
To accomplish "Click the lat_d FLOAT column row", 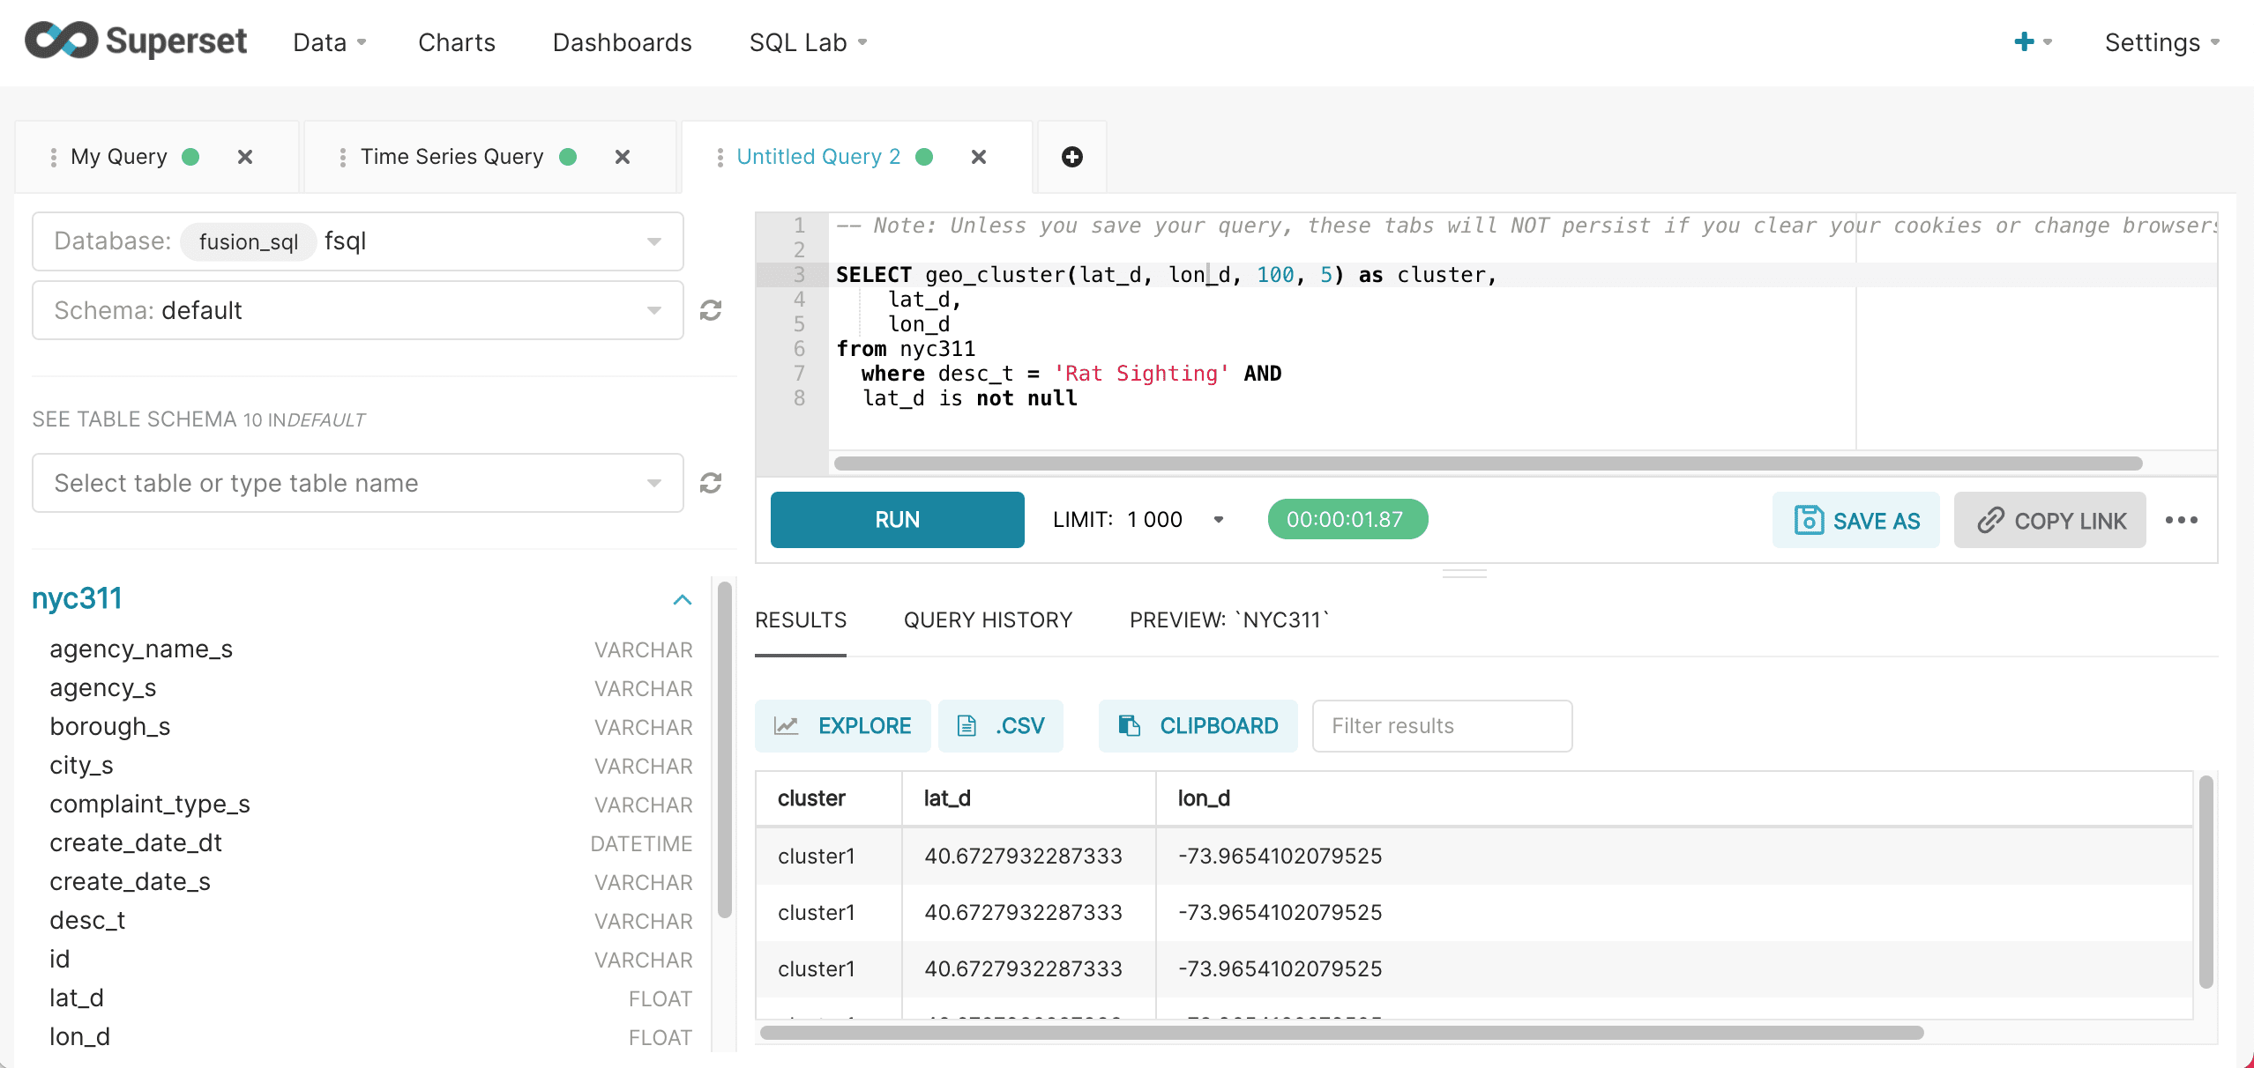I will click(370, 998).
